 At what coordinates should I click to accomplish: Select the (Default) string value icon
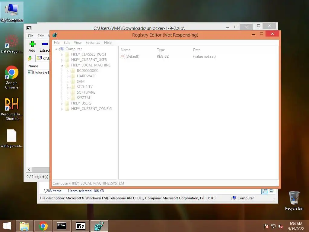[x=123, y=56]
